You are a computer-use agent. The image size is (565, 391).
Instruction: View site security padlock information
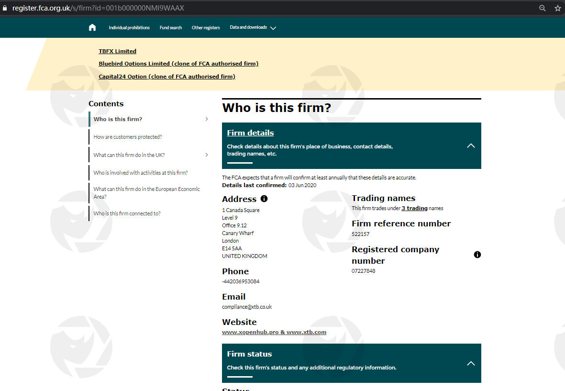point(5,8)
